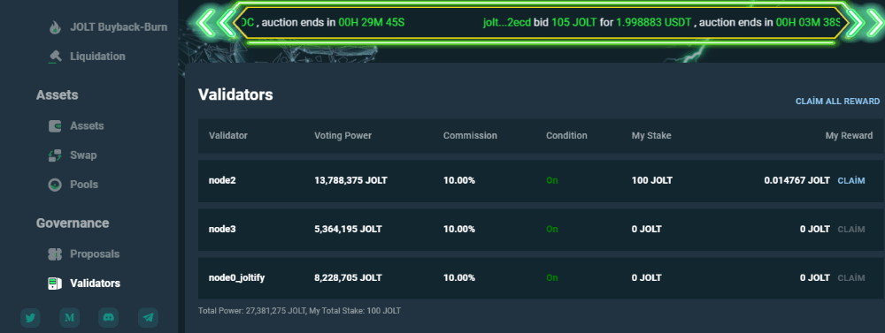885x333 pixels.
Task: Click the flame icon for JOLT Buyback-Burn
Action: (x=55, y=27)
